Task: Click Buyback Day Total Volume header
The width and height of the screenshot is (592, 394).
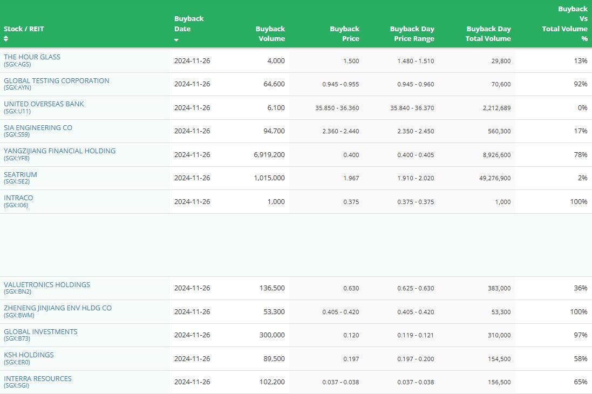Action: [x=488, y=33]
